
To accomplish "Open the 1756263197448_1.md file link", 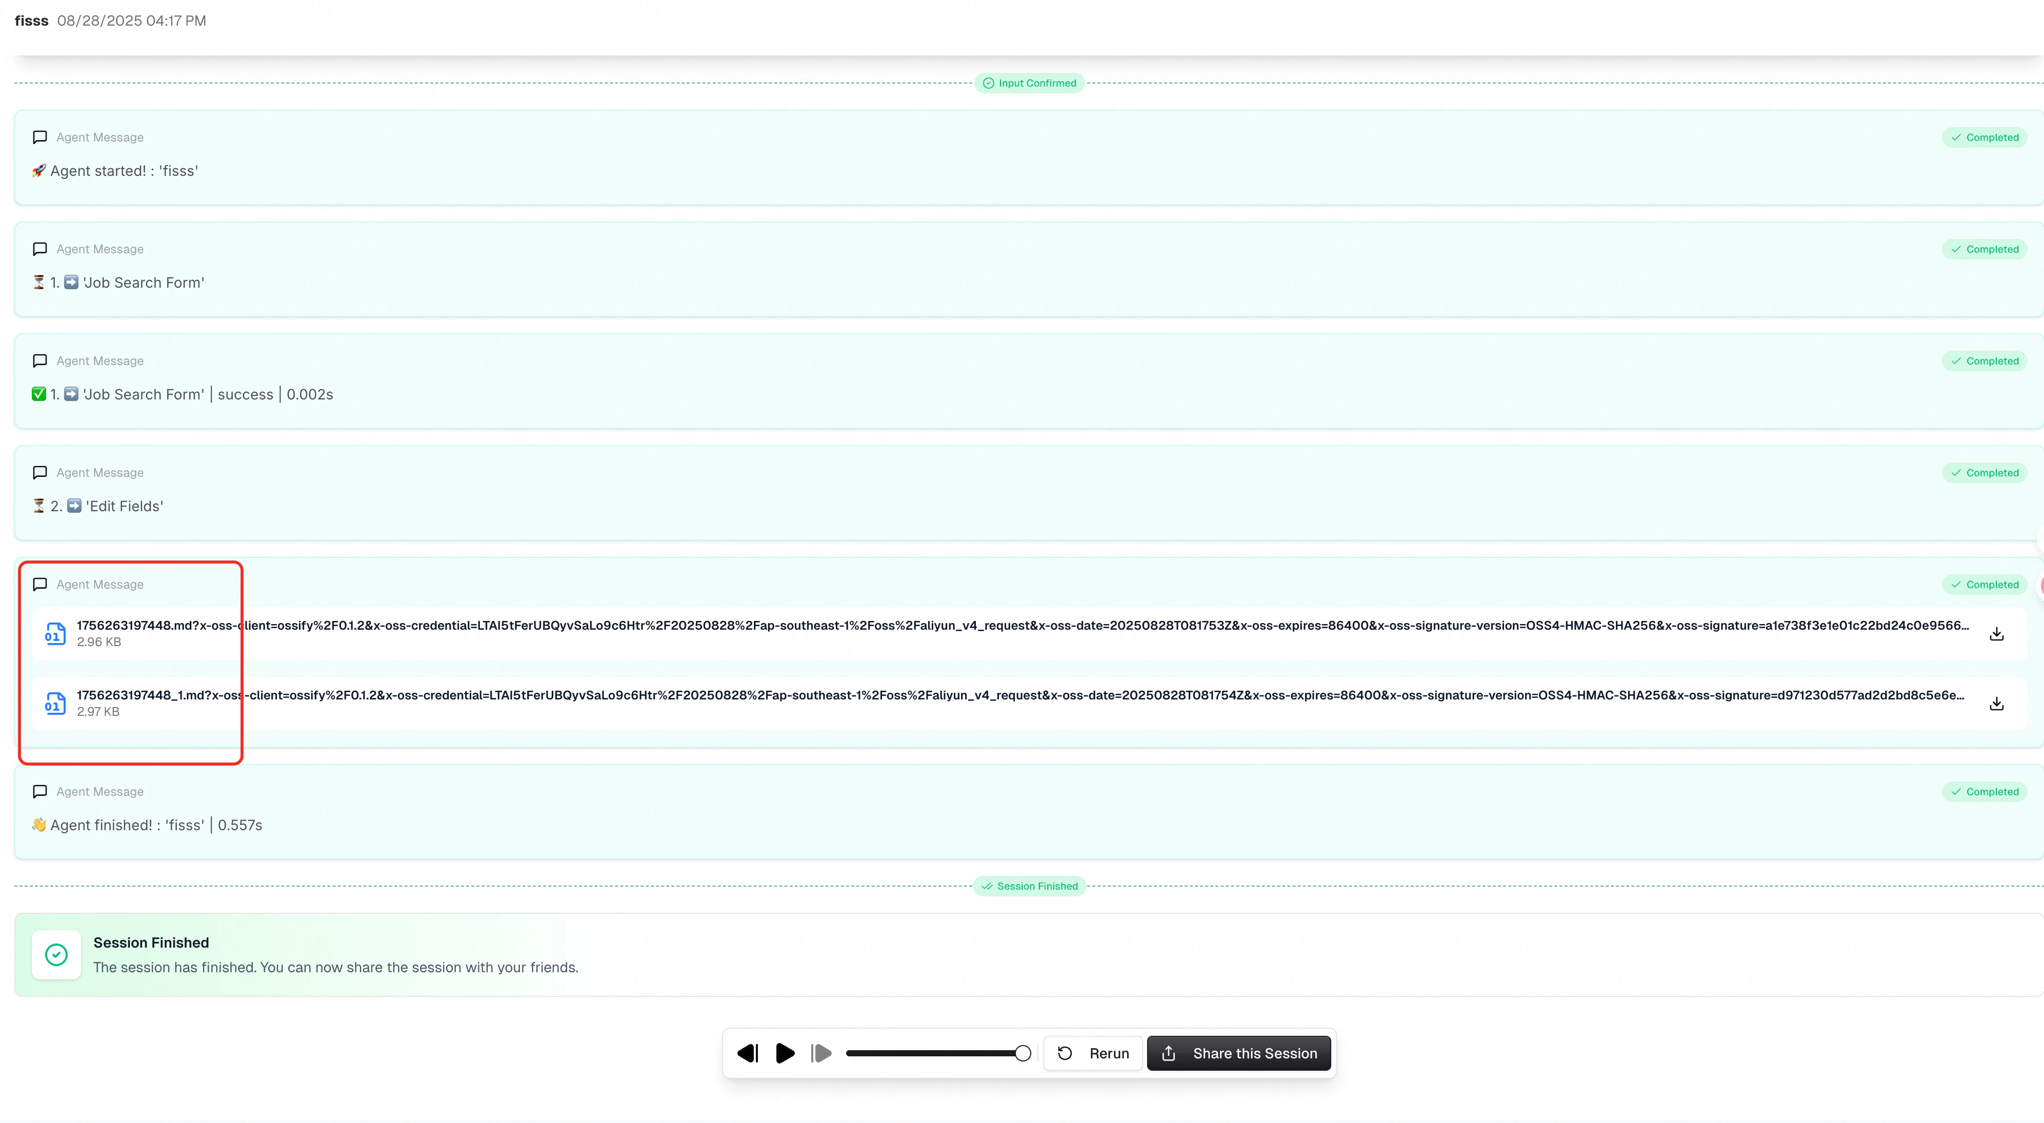I will (1020, 695).
